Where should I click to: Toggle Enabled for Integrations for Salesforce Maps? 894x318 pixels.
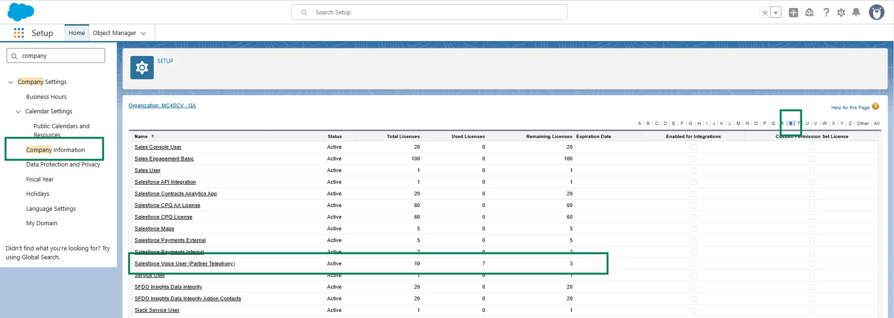point(694,229)
